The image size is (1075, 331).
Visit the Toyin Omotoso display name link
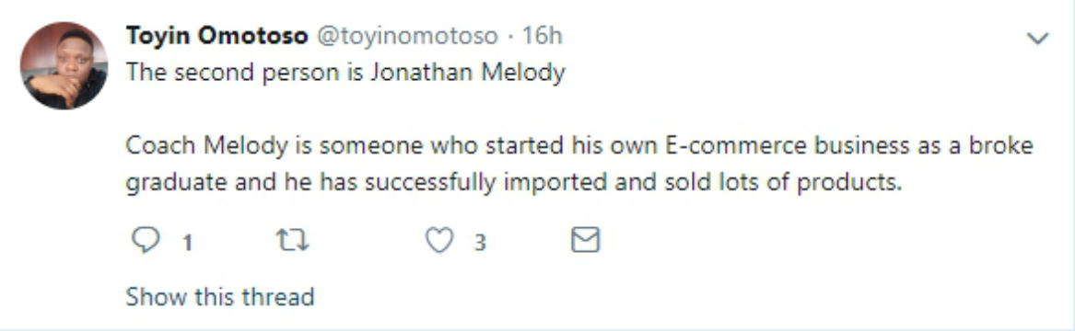216,36
